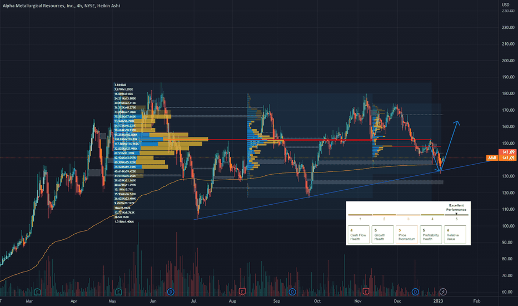Click rating scale segment 2 (orange bar)
Screen dimensions: 518x306
pos(384,215)
